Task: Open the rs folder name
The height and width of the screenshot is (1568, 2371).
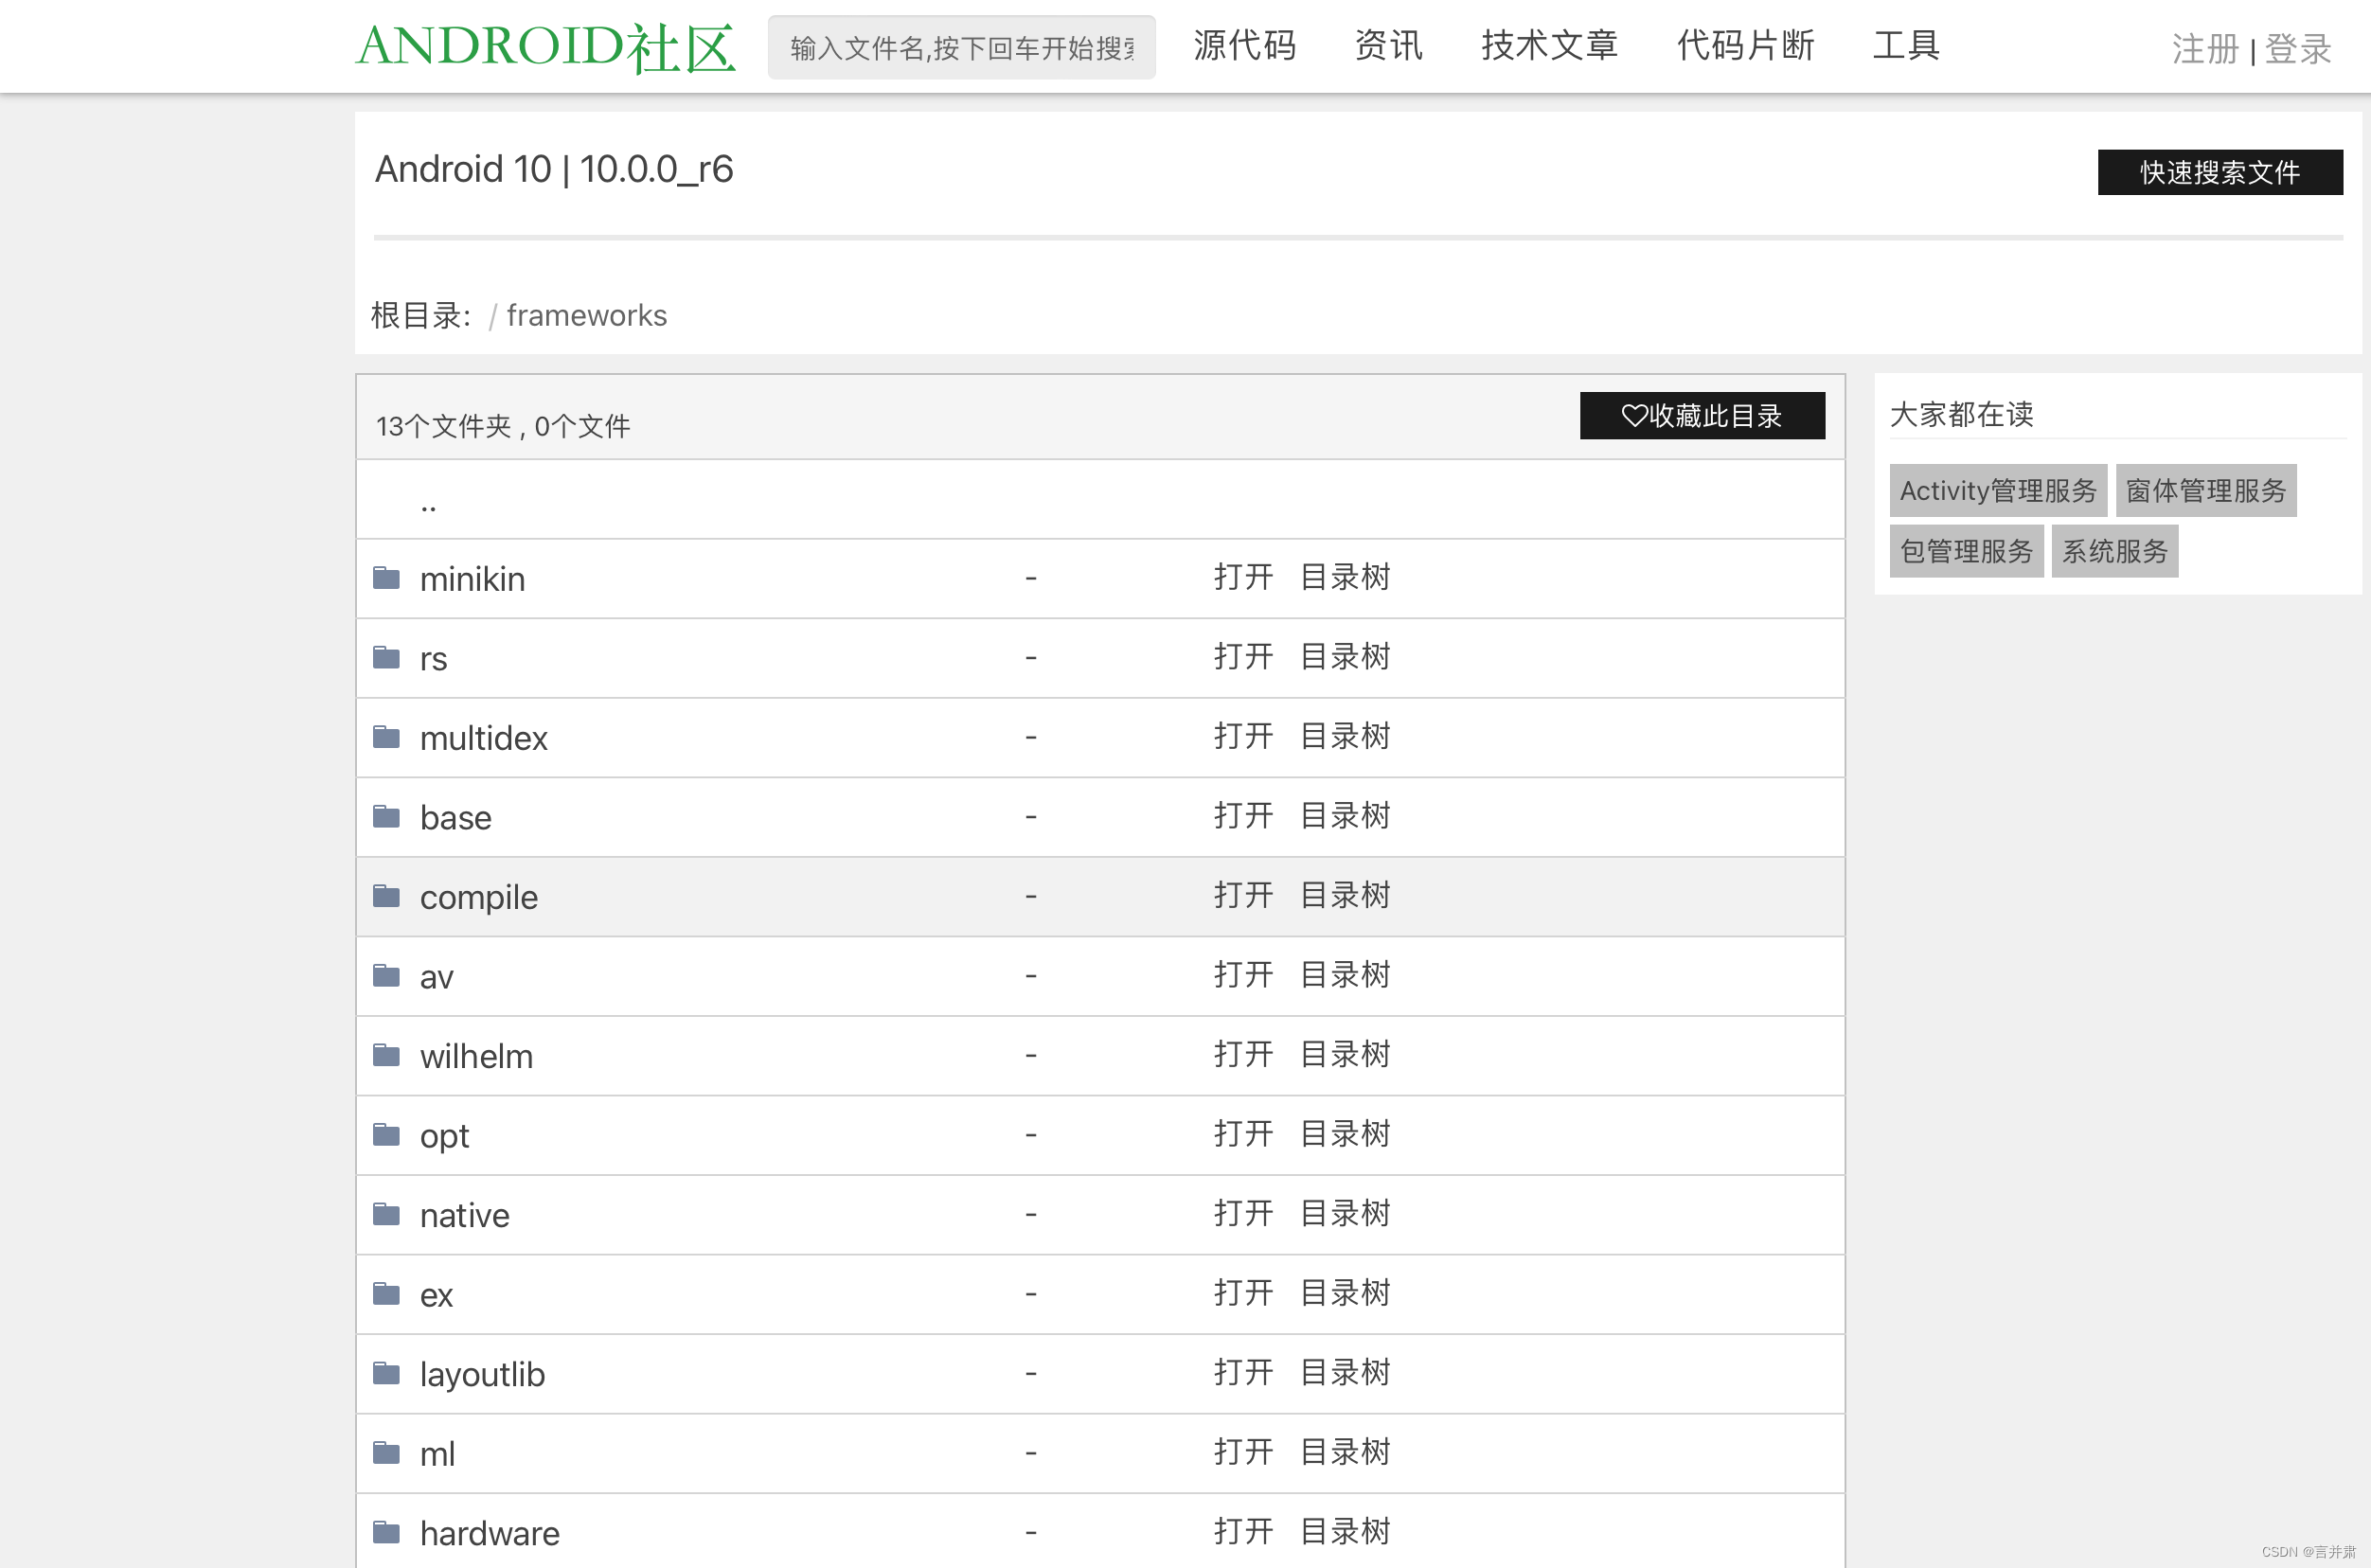Action: 433,658
